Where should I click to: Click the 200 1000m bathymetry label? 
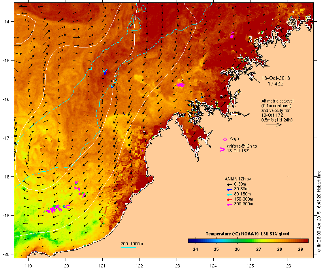[132, 244]
